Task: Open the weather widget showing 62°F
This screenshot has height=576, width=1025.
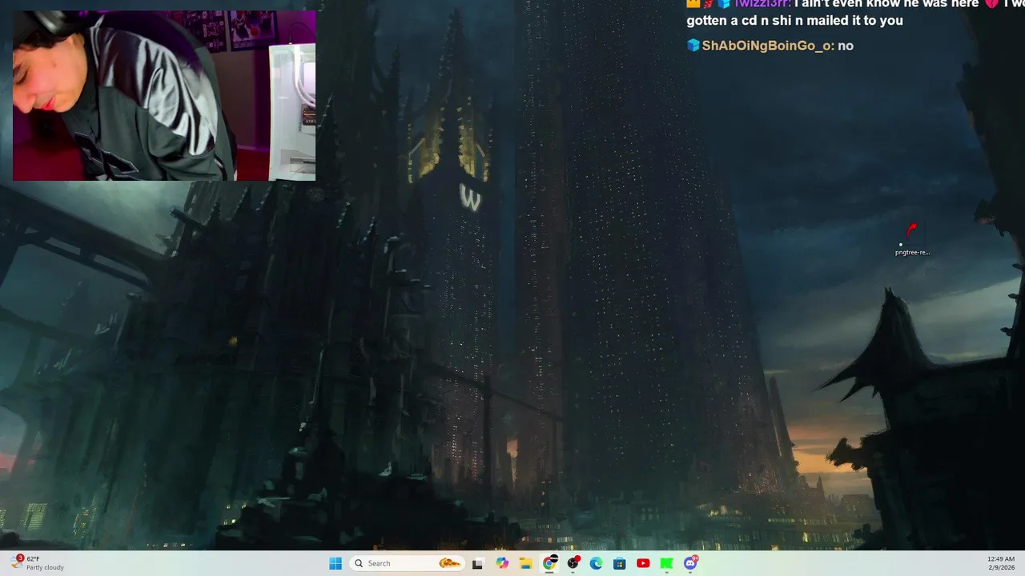Action: click(x=38, y=563)
